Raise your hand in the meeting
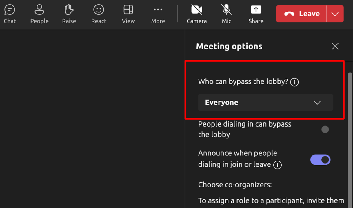Image resolution: width=353 pixels, height=208 pixels. [x=69, y=14]
